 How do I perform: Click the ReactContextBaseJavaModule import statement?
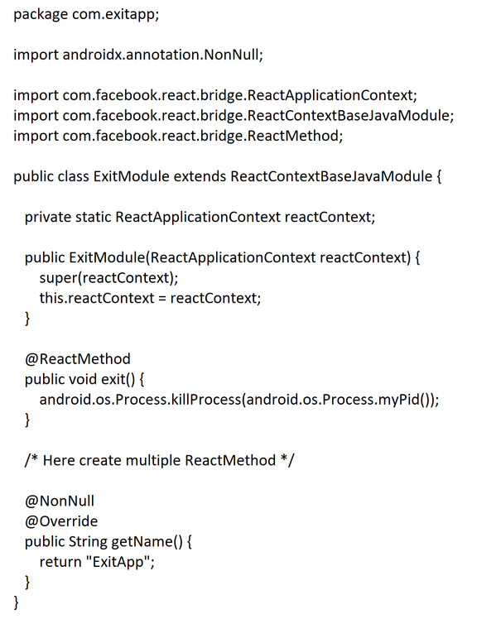pos(234,116)
